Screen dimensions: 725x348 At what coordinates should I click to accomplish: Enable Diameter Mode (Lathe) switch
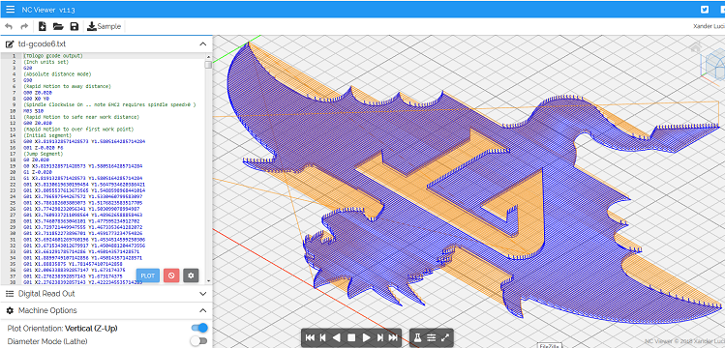(x=198, y=341)
